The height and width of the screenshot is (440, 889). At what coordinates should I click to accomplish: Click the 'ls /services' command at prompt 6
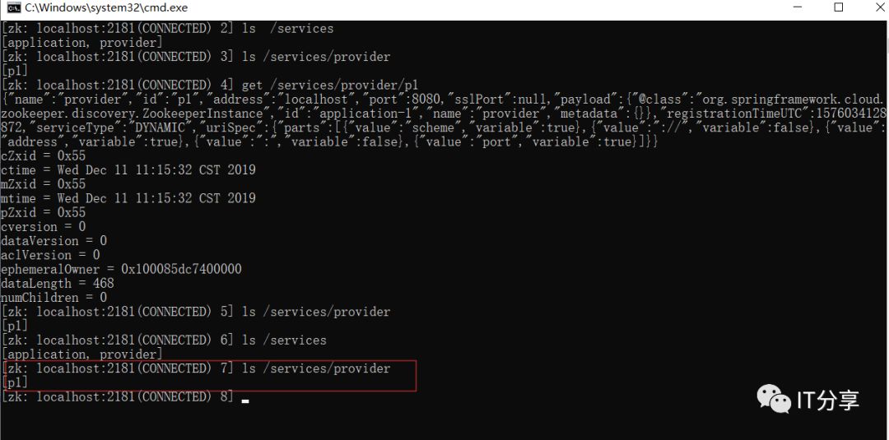284,340
